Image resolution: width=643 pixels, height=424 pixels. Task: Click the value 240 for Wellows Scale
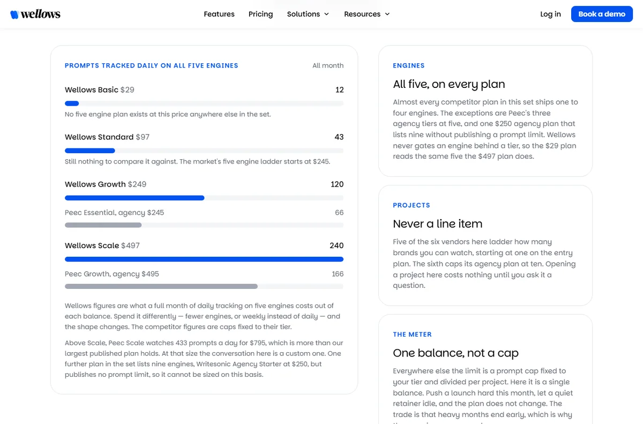337,246
